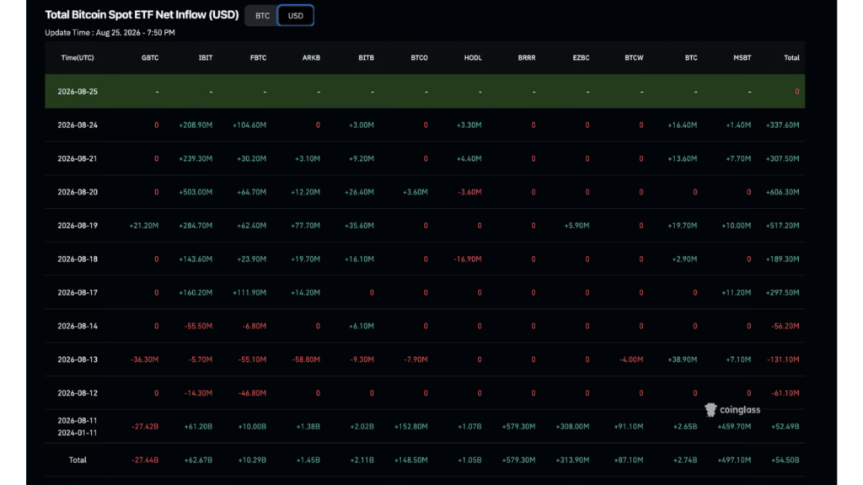
Task: Click the ARKB column header
Action: (311, 58)
